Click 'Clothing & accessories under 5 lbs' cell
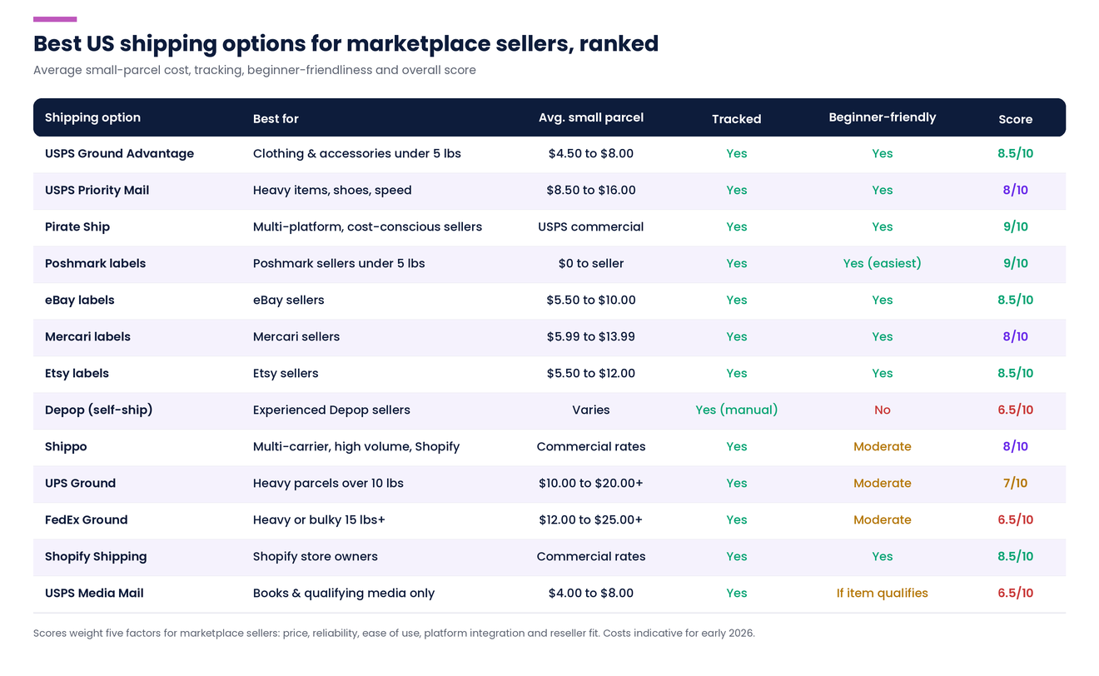Image resolution: width=1099 pixels, height=676 pixels. [357, 153]
